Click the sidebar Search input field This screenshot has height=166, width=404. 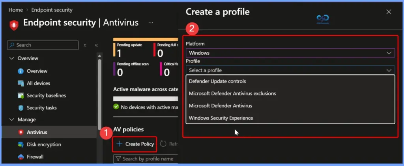point(43,45)
